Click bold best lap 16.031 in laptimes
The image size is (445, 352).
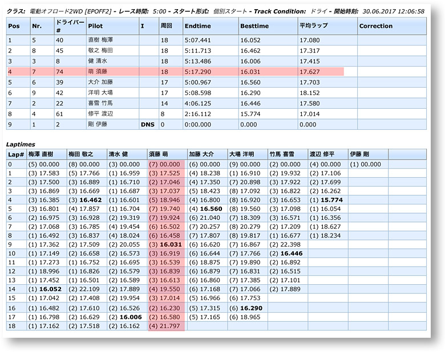coord(171,244)
